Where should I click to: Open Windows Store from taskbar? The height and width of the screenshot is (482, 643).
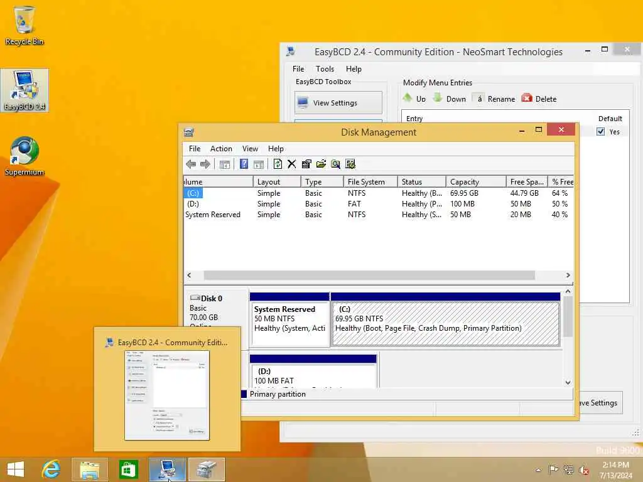(x=128, y=469)
